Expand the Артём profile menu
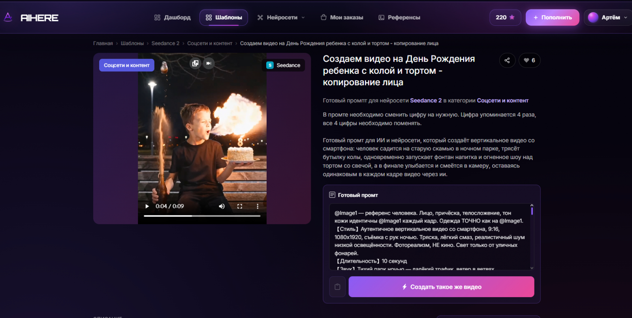The image size is (632, 318). click(x=608, y=17)
